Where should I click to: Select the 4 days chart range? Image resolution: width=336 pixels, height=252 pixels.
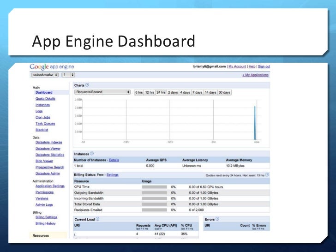[185, 92]
